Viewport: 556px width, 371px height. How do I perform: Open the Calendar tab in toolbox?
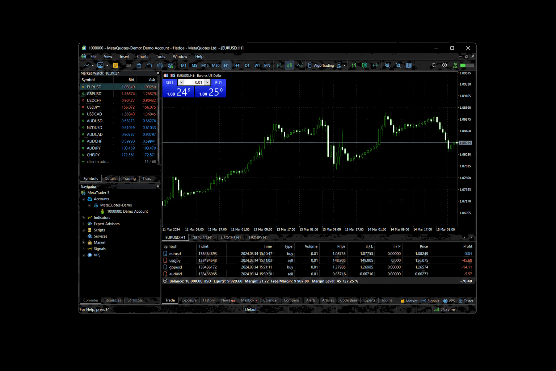pos(270,300)
